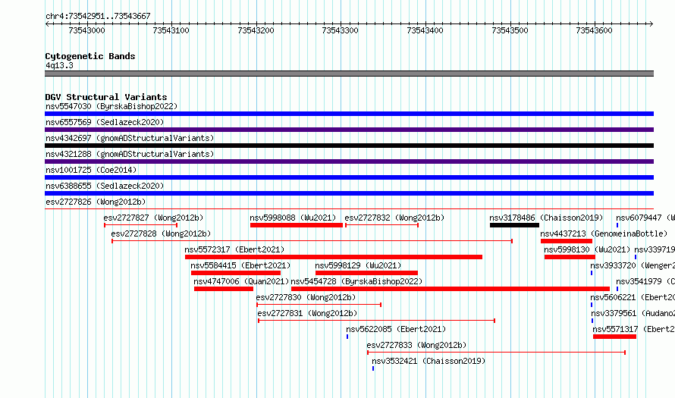The width and height of the screenshot is (675, 398).
Task: Click nsv1001725 (Coe2014) label
Action: click(91, 170)
